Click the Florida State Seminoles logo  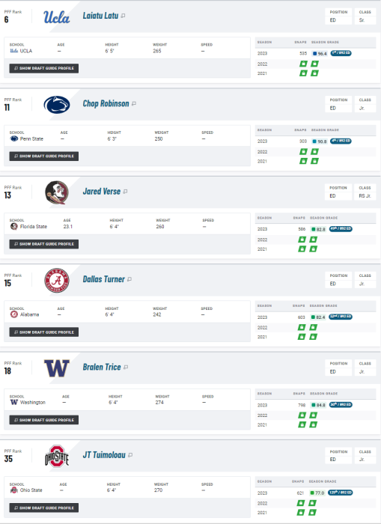tap(57, 192)
